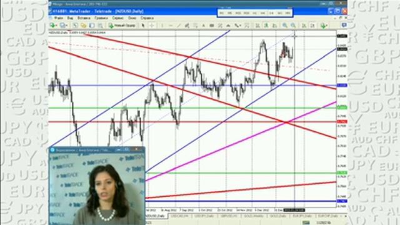This screenshot has height=225, width=400.
Task: Switch to M1 timeframe
Action: point(221,13)
